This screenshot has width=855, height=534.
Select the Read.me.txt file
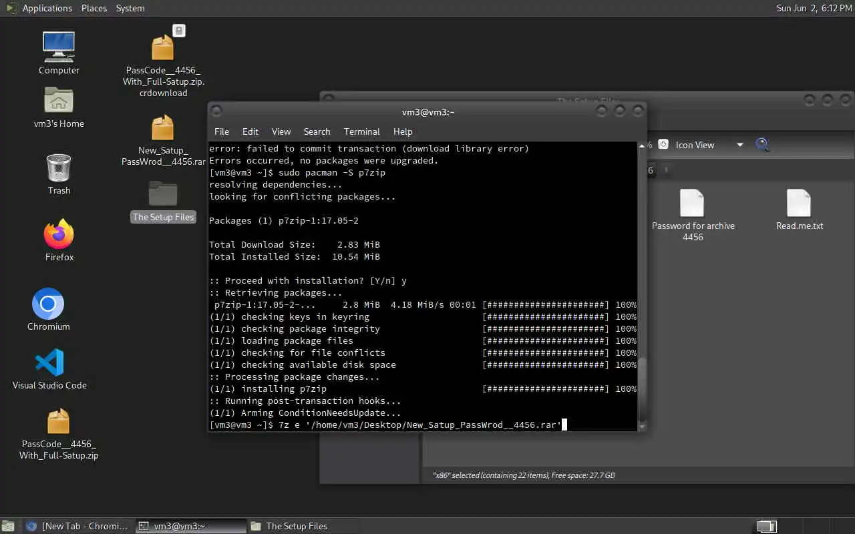(800, 204)
